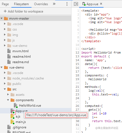Select the public folder label
Screen dimensions: 122x133
click(17, 84)
